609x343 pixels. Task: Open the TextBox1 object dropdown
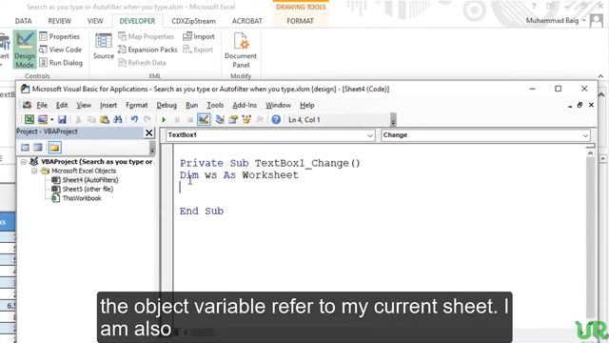[370, 135]
